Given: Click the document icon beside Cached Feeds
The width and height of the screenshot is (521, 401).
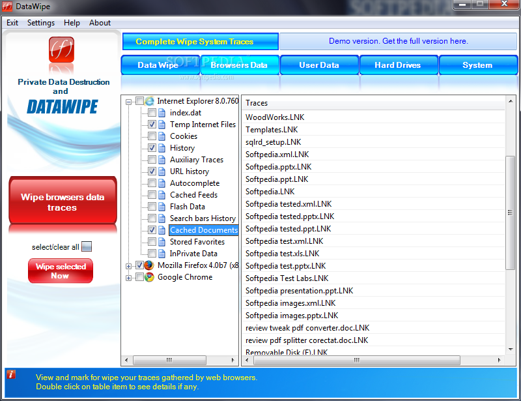Looking at the screenshot, I should pyautogui.click(x=162, y=195).
